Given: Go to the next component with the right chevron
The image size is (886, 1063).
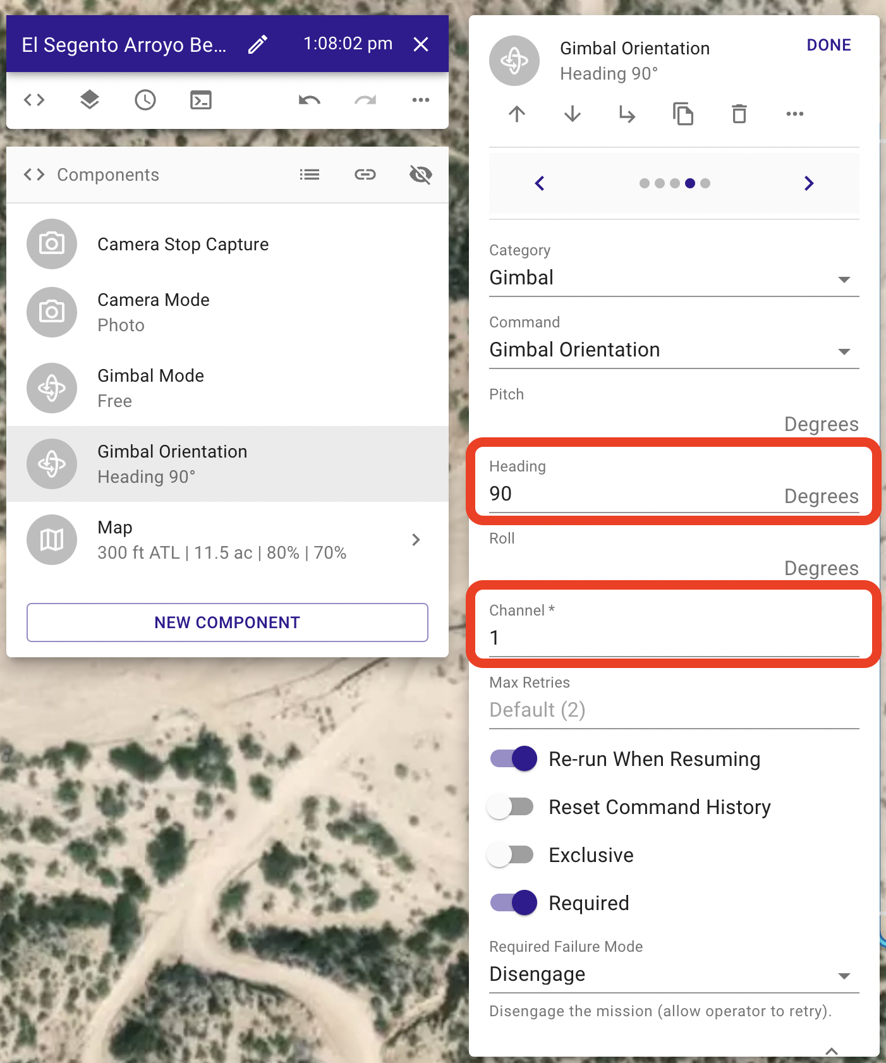Looking at the screenshot, I should pyautogui.click(x=809, y=183).
